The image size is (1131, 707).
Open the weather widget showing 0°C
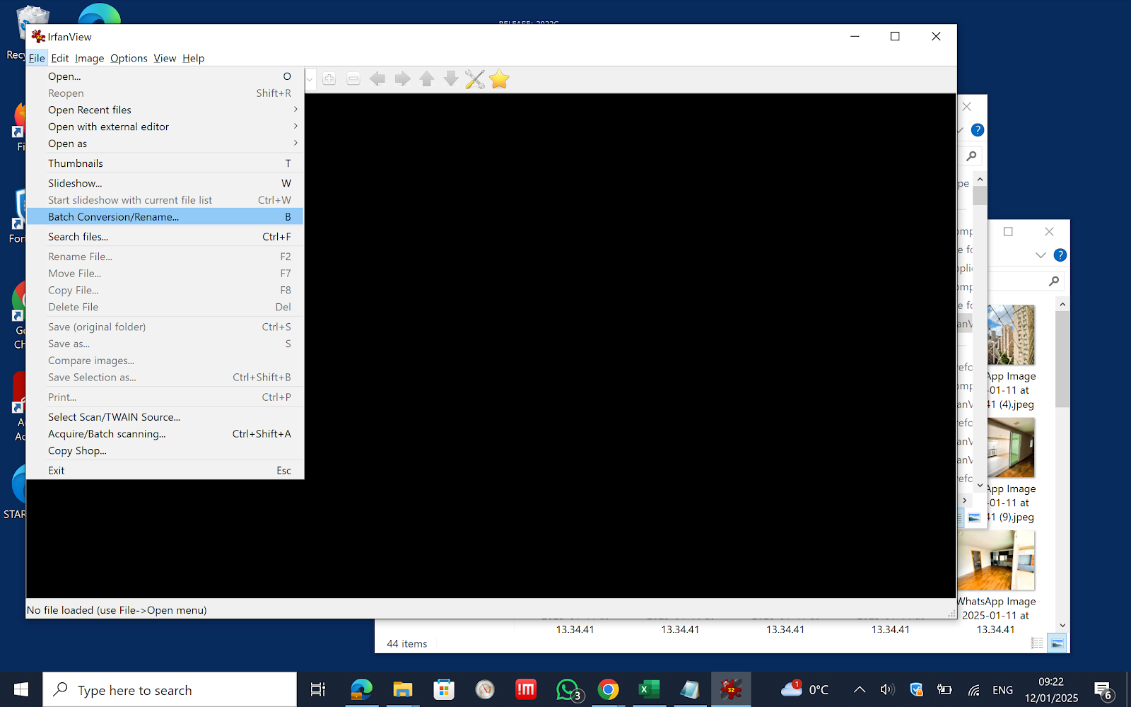804,689
